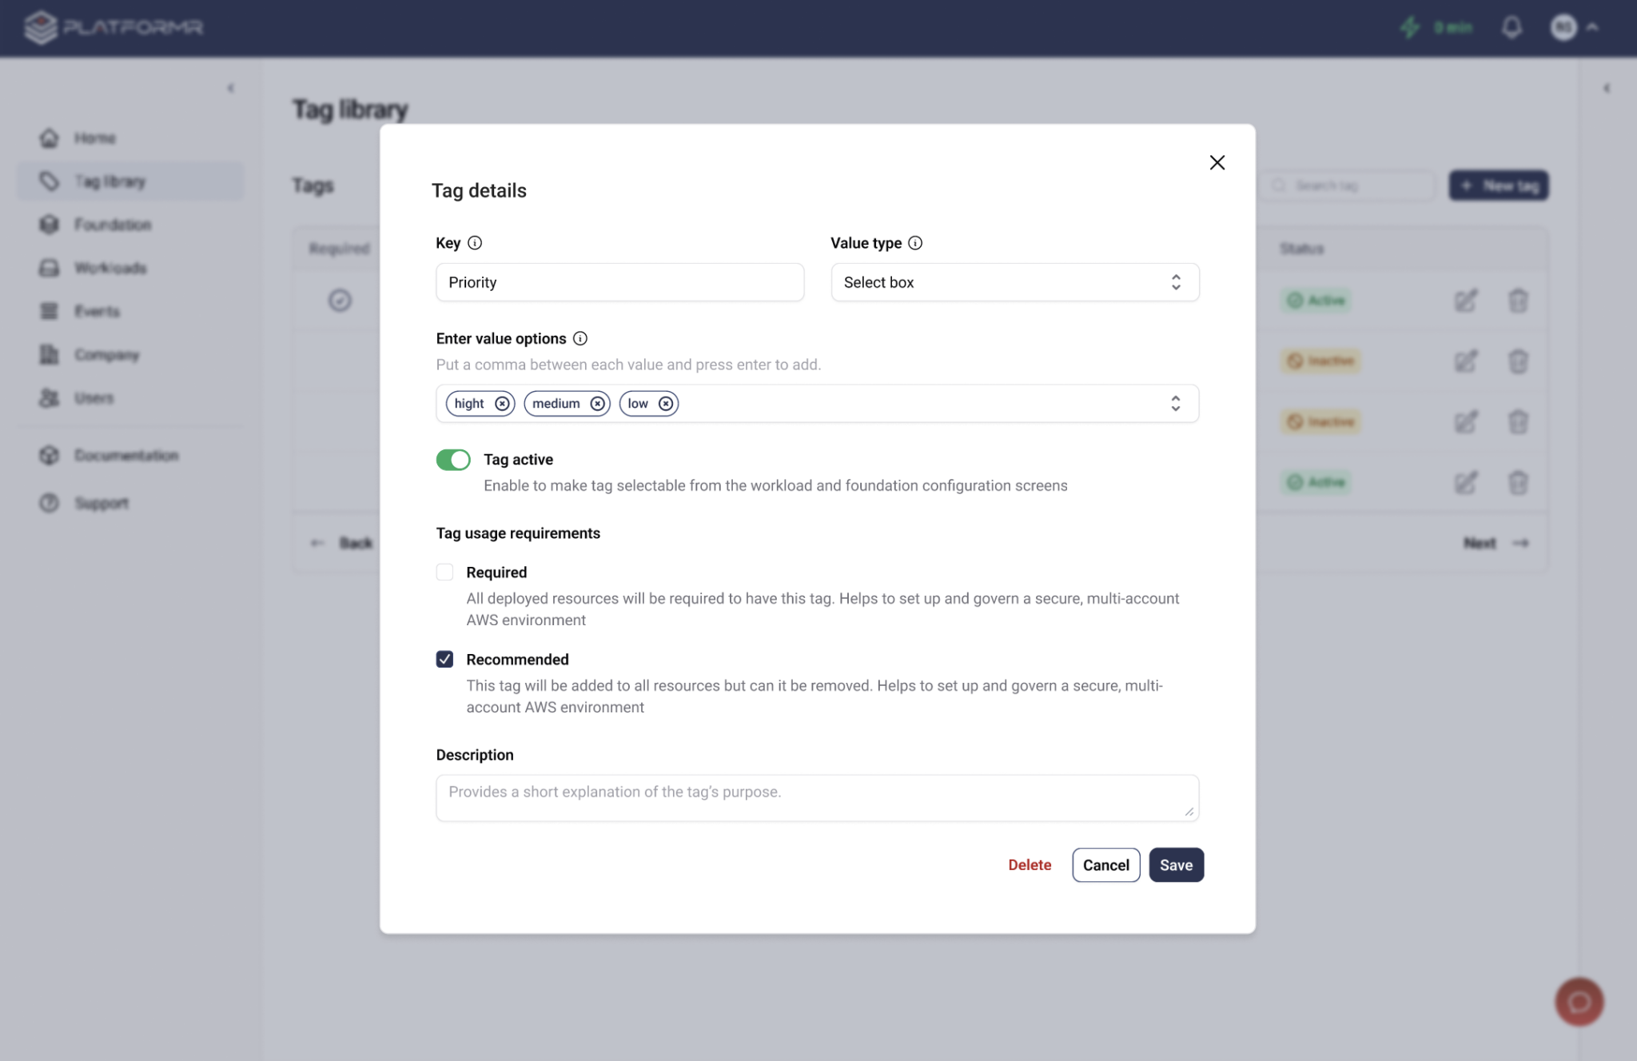
Task: Remove the 'medium' value option tag
Action: click(x=597, y=403)
